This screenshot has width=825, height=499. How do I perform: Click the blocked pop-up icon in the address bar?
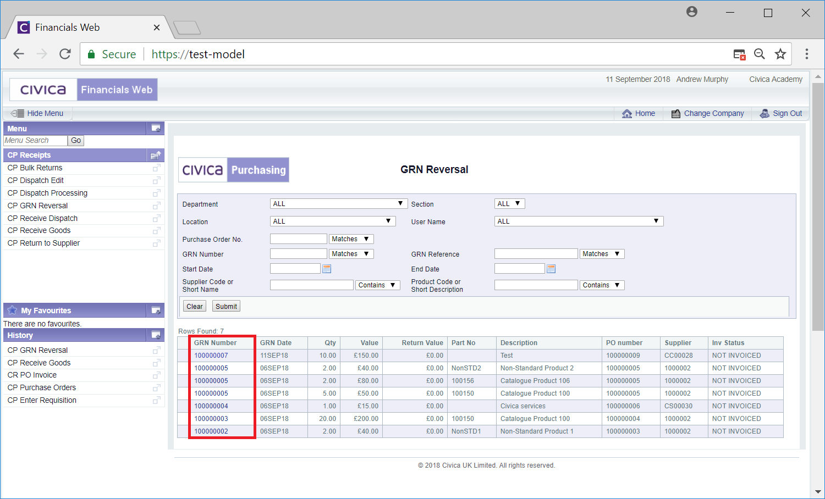click(x=739, y=54)
